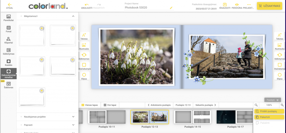
Task: Open the Išdėstymas layout sidebar panel
Action: point(9,52)
